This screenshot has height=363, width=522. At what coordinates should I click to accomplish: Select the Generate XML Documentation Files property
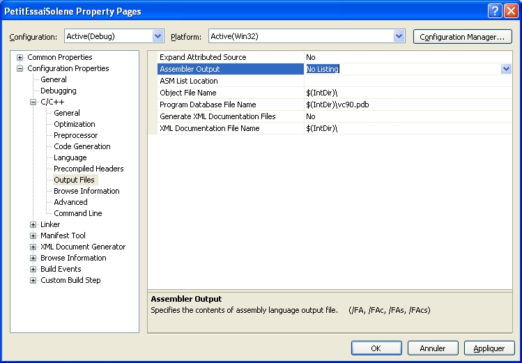pos(231,116)
